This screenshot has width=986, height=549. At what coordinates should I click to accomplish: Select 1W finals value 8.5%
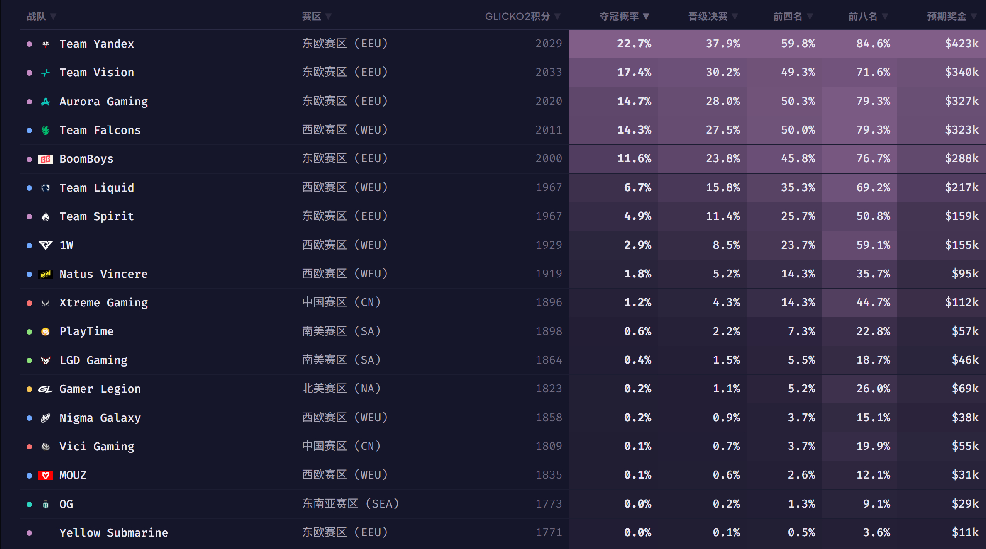[x=726, y=245]
